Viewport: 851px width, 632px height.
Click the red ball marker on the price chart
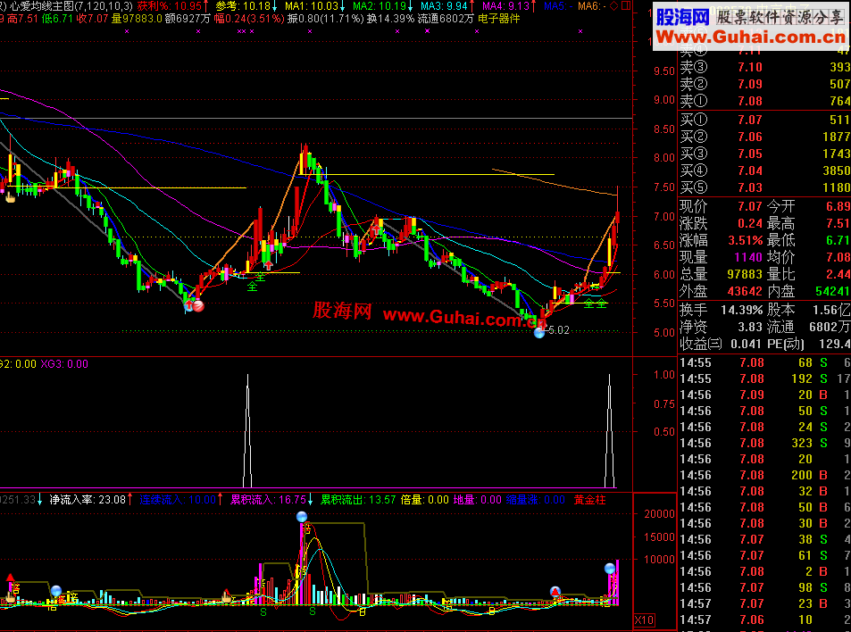[x=198, y=306]
